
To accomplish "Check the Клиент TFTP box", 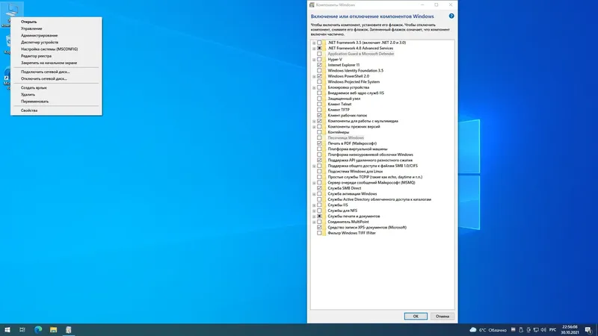I will click(319, 110).
